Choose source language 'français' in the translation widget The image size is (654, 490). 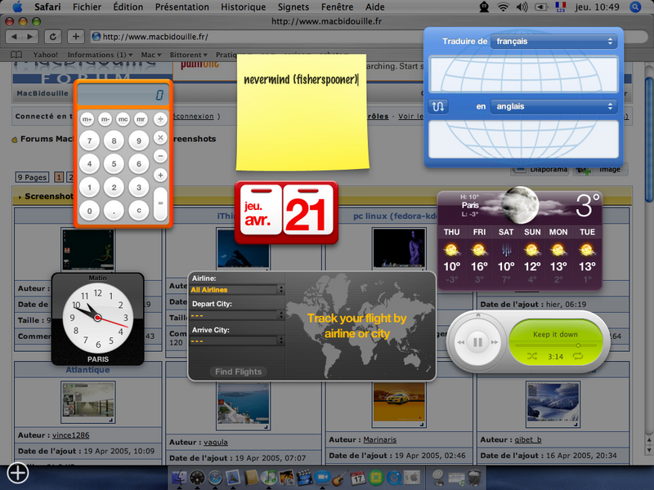point(554,42)
